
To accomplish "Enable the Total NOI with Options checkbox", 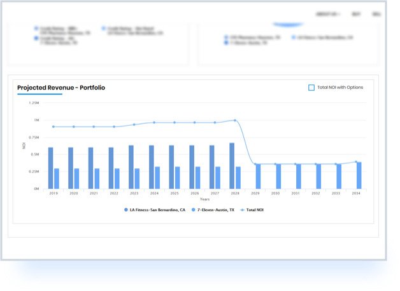I will click(x=311, y=88).
